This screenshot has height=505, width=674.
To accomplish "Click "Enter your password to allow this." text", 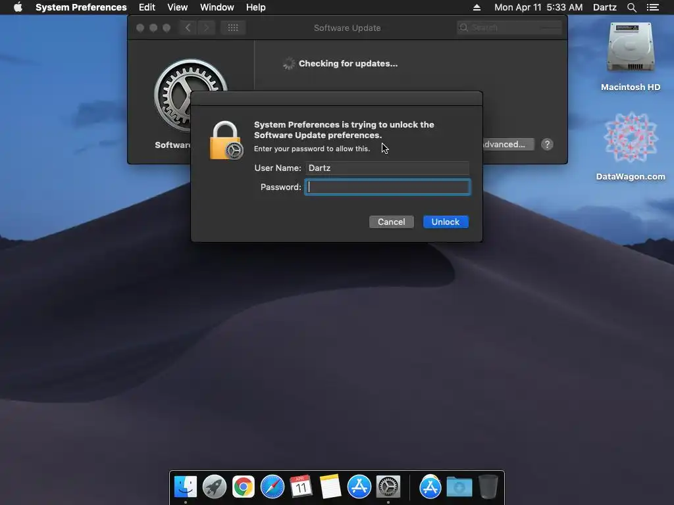I will pyautogui.click(x=311, y=149).
